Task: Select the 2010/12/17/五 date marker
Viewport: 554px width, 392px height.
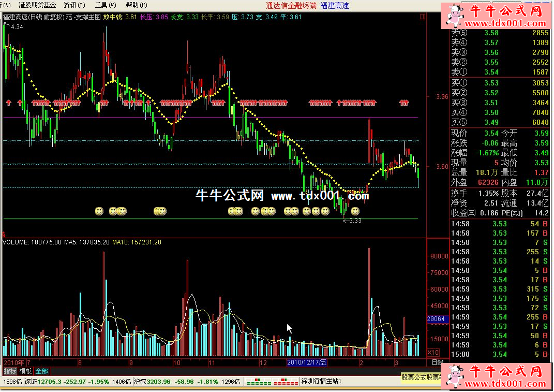Action: (307, 362)
